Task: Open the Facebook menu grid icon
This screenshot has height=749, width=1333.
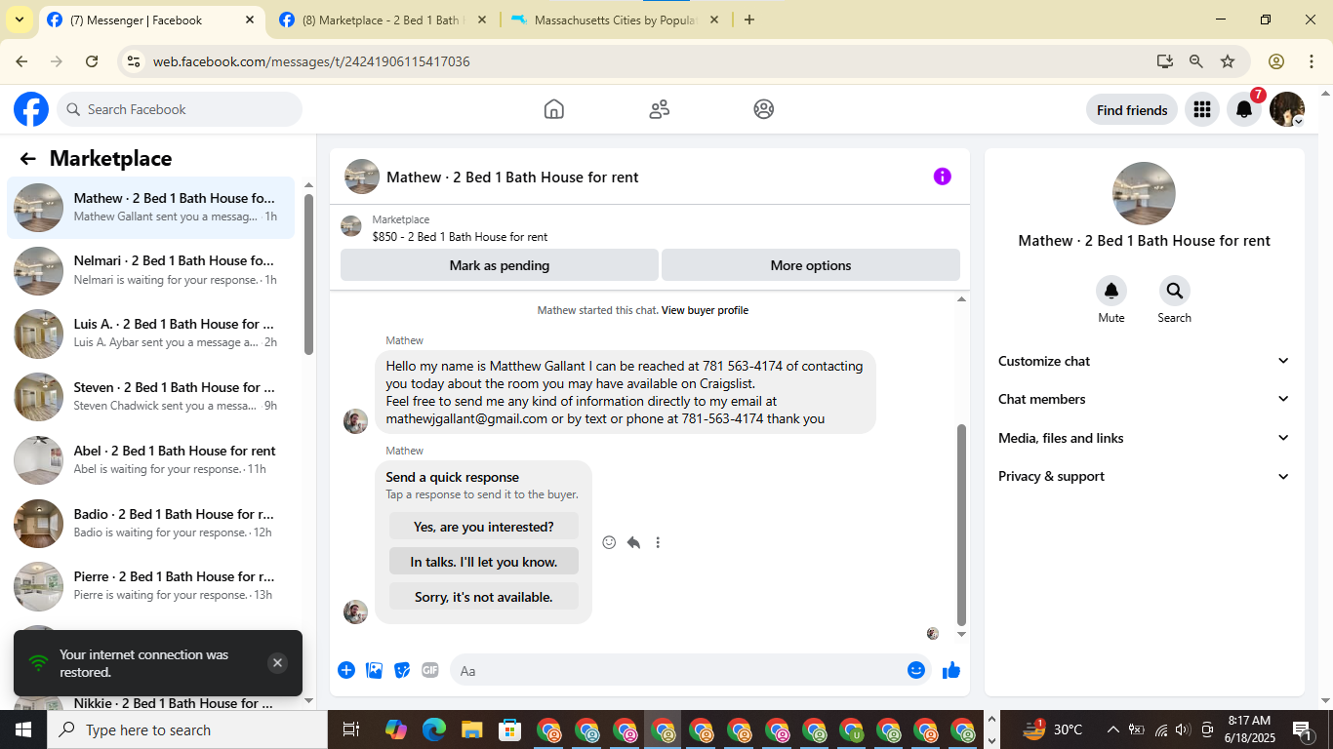Action: [x=1202, y=109]
